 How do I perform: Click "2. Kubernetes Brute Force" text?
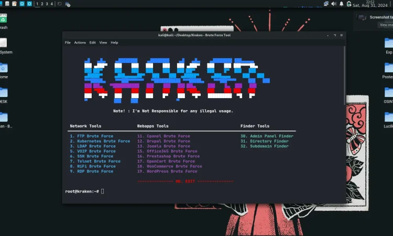pos(100,141)
